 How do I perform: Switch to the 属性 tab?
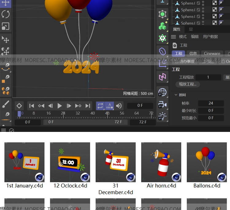point(176,29)
